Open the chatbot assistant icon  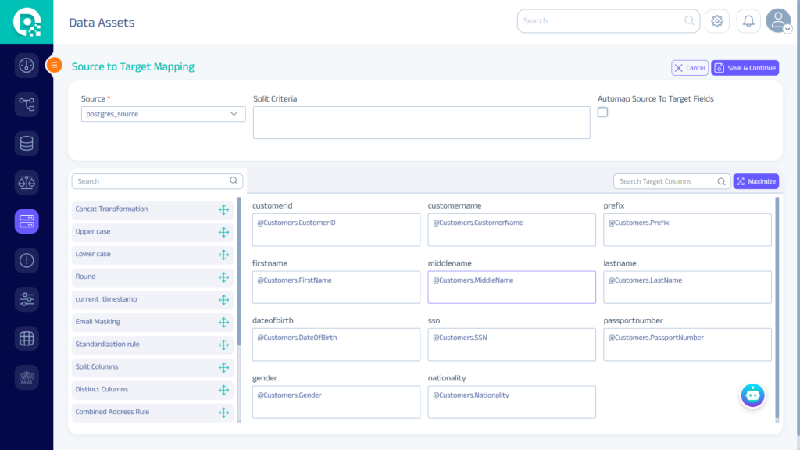pos(752,395)
